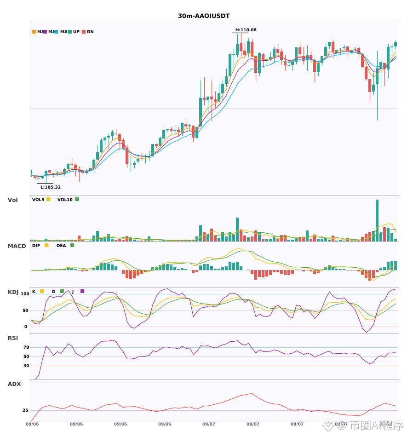Select the yellow DIF legend swatch
Screen dimensions: 407x437
tap(46, 245)
